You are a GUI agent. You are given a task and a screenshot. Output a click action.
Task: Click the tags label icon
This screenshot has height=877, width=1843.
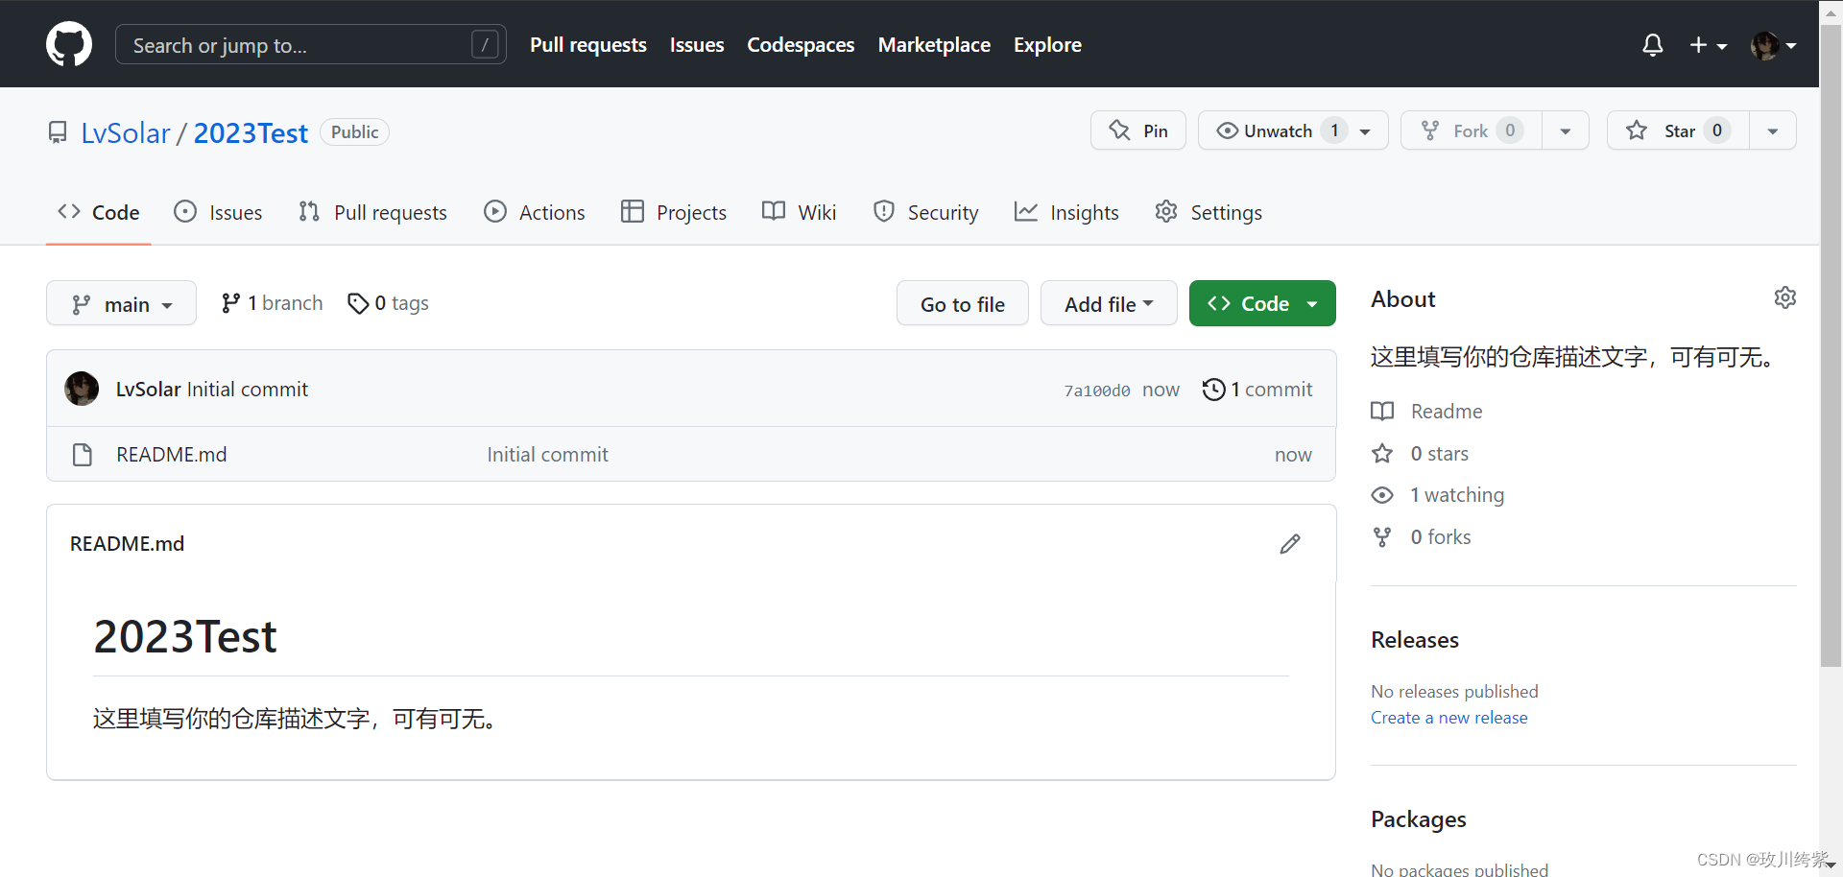(x=359, y=303)
